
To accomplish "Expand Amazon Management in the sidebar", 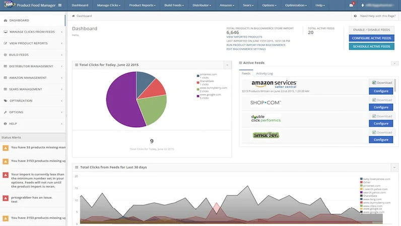I will point(33,78).
